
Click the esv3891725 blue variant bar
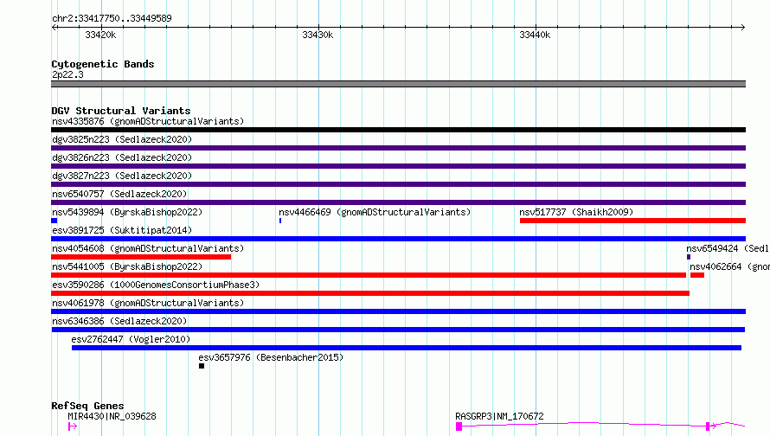(x=398, y=239)
